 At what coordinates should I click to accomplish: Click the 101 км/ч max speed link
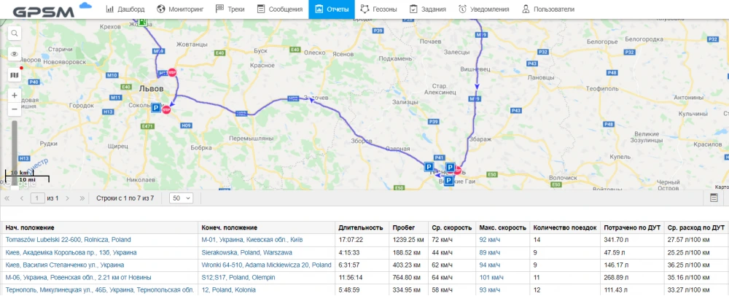492,277
